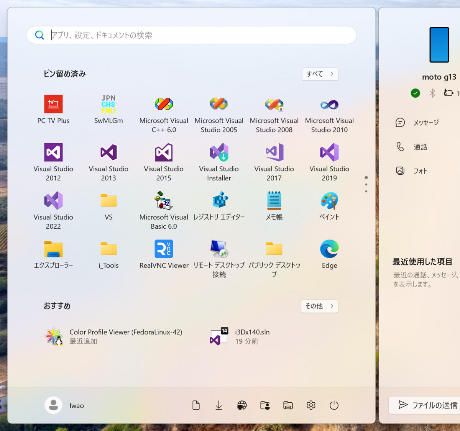
Task: Click ファイルの送信 send files button
Action: (x=424, y=405)
